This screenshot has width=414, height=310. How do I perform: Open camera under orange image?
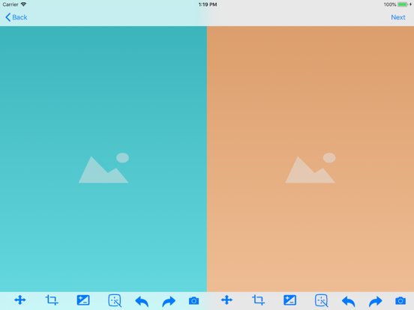[400, 301]
